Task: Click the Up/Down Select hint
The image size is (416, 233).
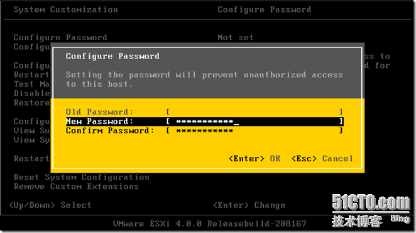Action: click(x=50, y=205)
